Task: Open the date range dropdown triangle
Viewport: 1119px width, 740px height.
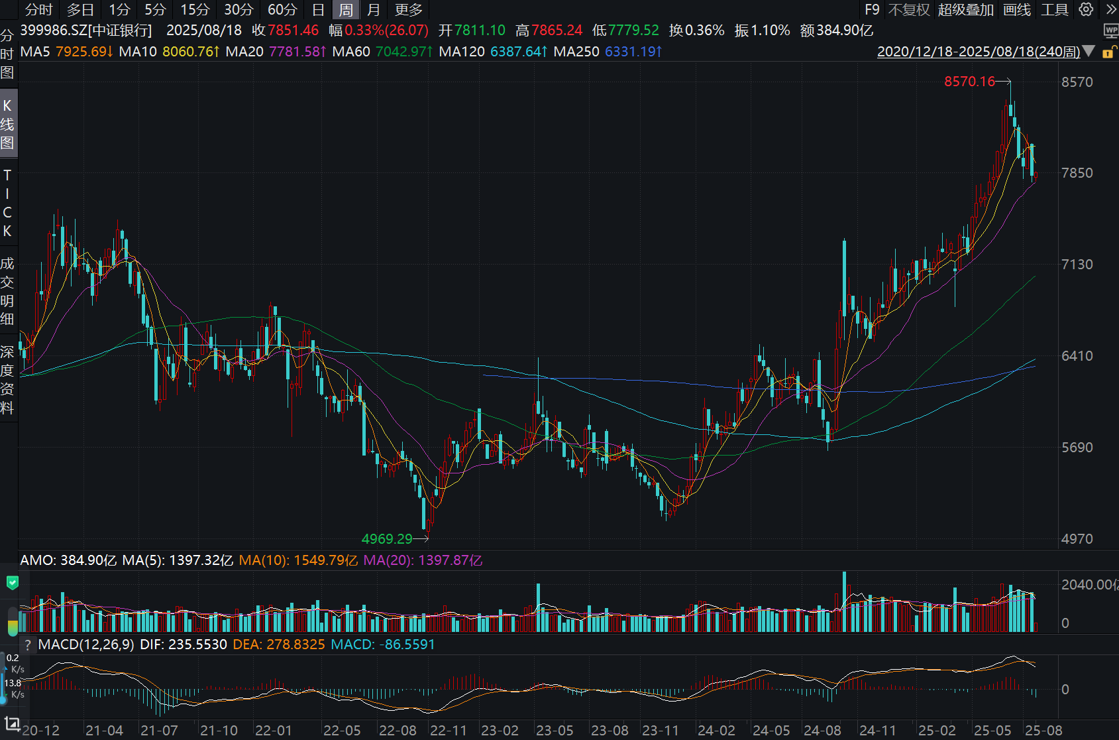Action: pyautogui.click(x=1089, y=52)
